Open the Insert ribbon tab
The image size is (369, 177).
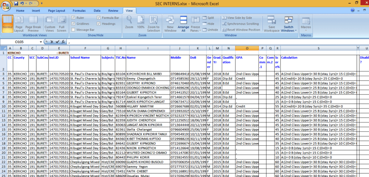click(36, 11)
